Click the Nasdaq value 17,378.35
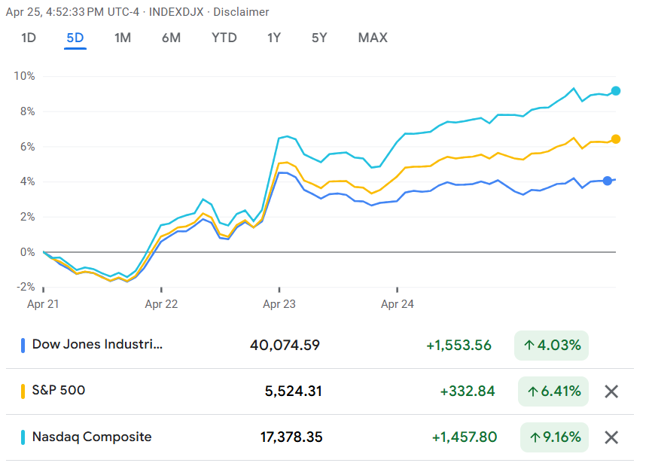Viewport: 649px width, 466px height. 291,437
